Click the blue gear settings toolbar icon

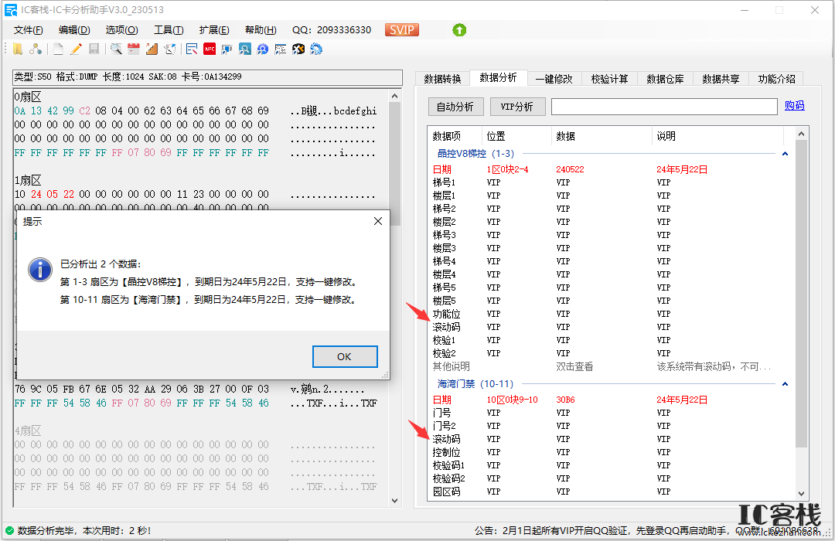[x=316, y=49]
